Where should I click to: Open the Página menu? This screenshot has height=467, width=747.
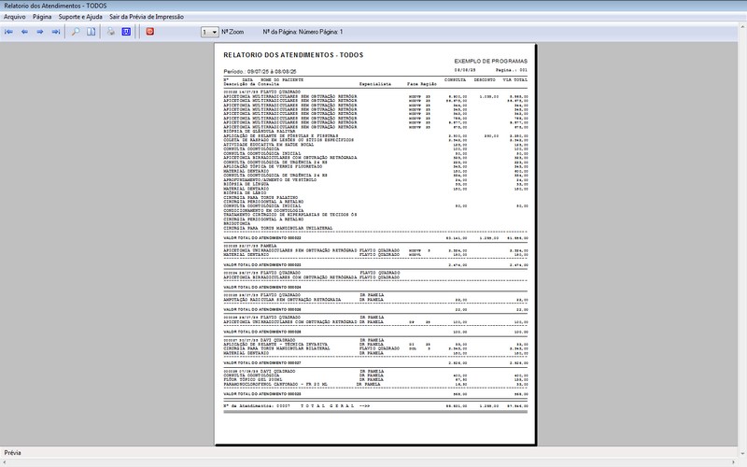tap(42, 17)
